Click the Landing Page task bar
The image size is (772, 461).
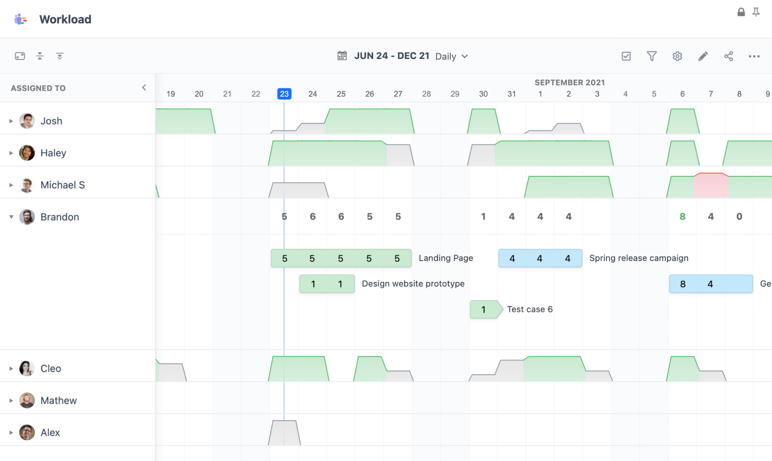click(341, 258)
